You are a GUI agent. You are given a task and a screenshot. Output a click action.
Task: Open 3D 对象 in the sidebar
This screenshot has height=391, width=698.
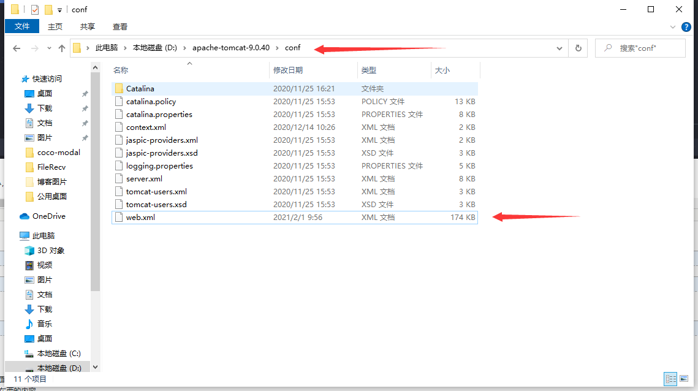point(45,250)
